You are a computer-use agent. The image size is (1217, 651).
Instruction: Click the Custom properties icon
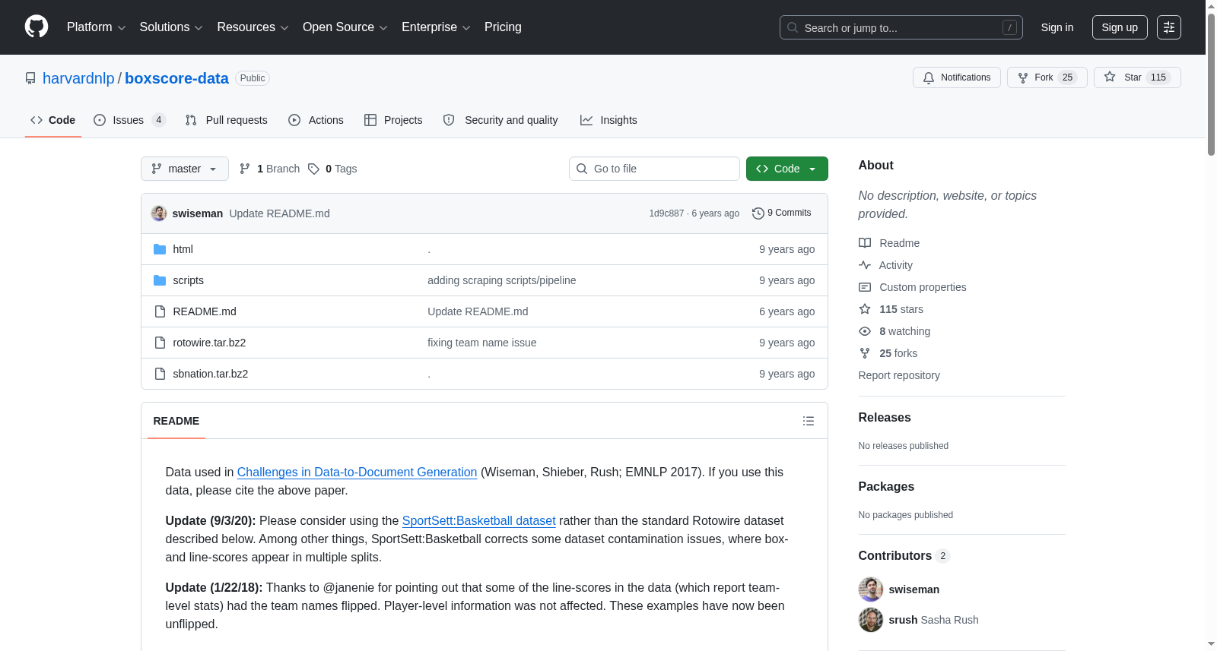tap(865, 287)
